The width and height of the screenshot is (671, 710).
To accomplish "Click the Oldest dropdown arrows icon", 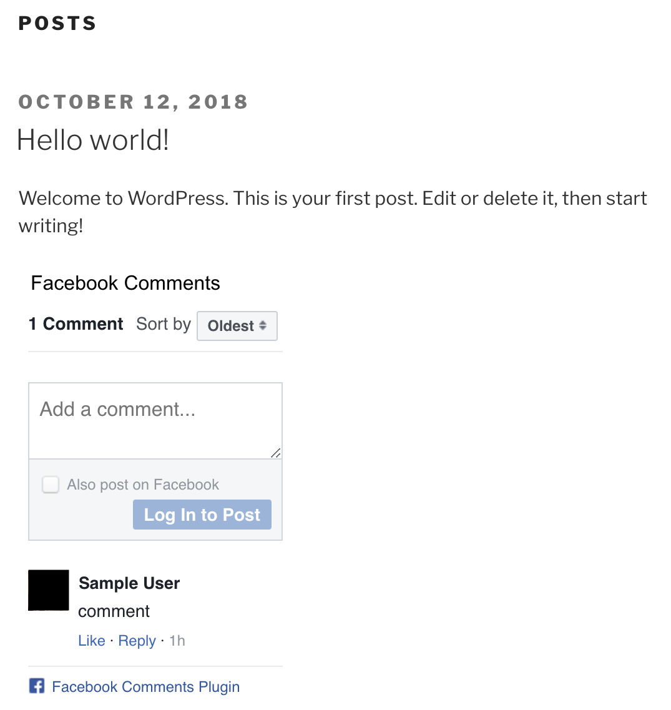I will (x=263, y=325).
